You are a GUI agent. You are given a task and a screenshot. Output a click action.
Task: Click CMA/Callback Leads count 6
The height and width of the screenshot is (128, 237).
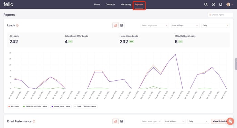[x=176, y=42]
